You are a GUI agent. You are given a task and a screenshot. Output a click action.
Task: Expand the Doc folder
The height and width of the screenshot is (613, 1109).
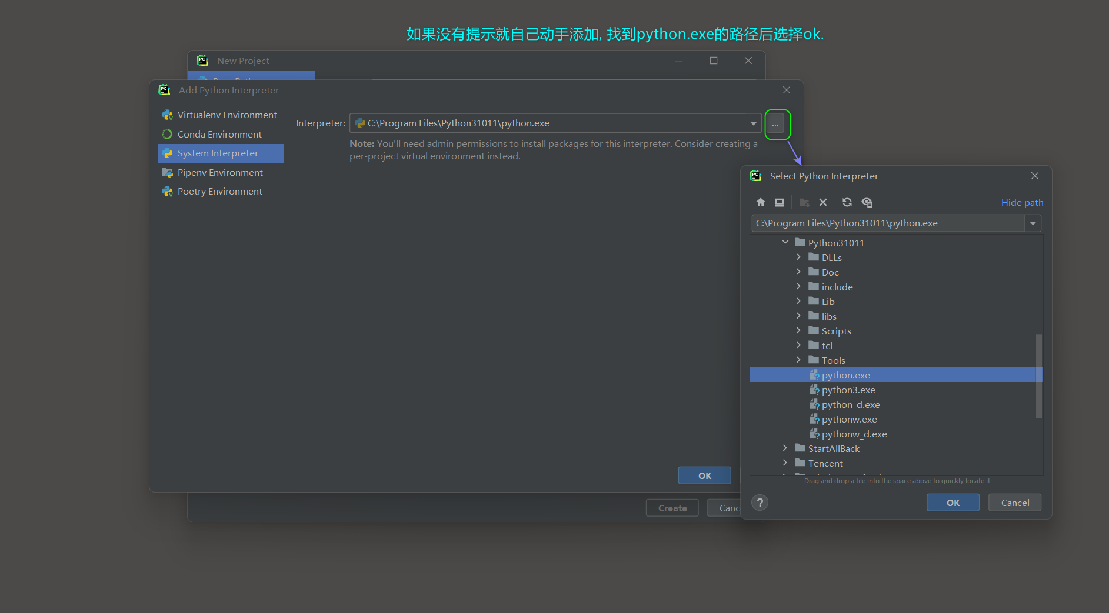pos(798,272)
